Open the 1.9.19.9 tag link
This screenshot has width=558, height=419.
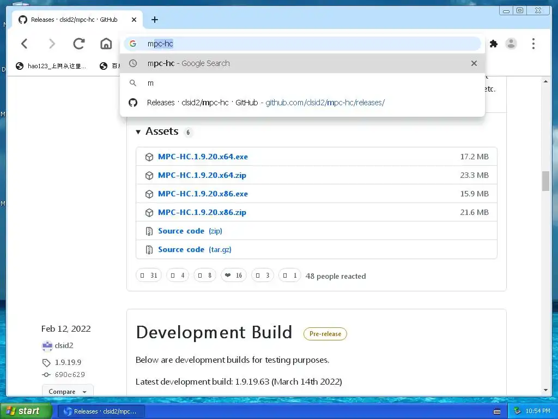click(x=68, y=362)
